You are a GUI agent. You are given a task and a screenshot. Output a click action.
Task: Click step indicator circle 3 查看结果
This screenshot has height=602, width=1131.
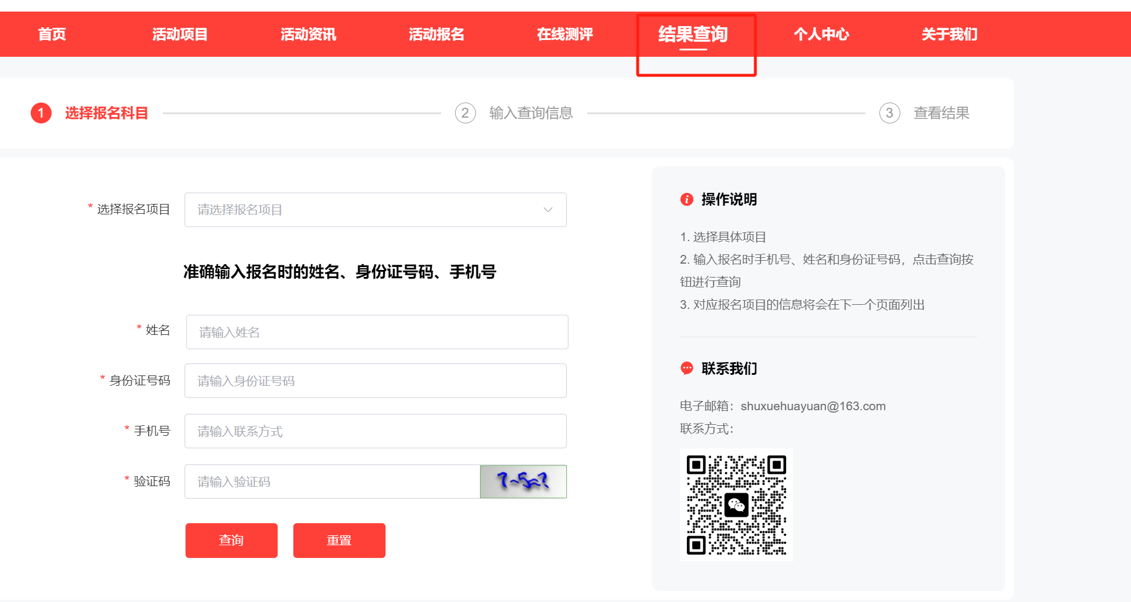point(890,113)
